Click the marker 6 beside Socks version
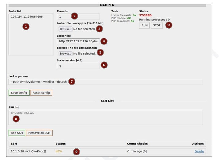 coord(104,65)
